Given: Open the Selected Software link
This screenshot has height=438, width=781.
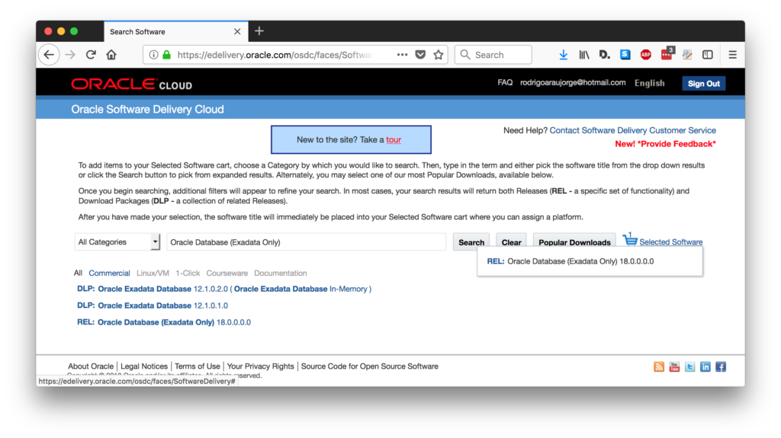Looking at the screenshot, I should (x=671, y=242).
